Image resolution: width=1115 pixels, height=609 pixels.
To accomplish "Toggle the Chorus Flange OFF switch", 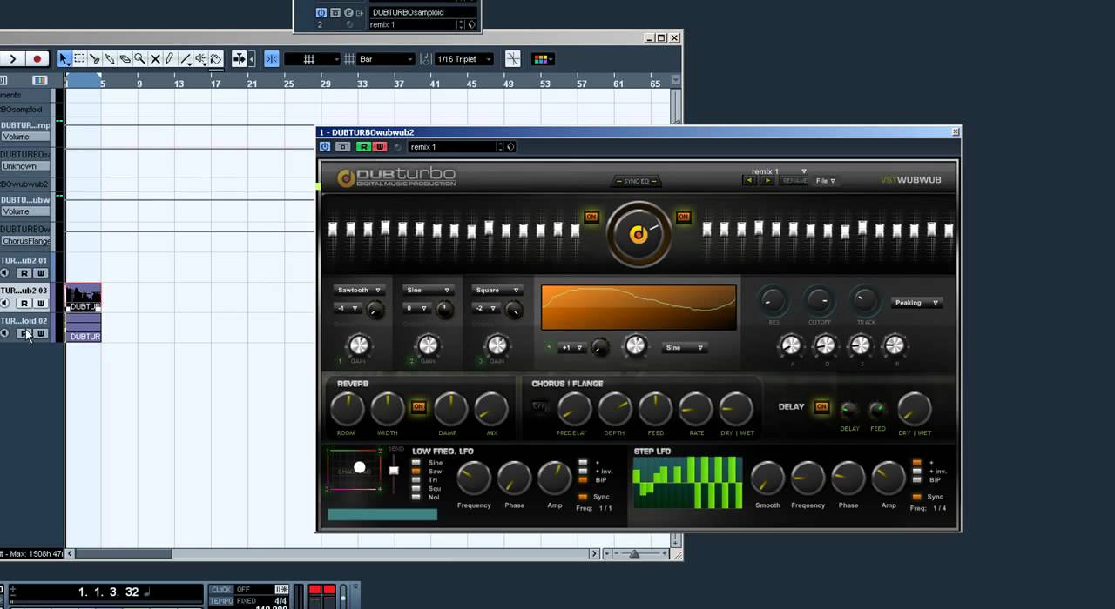I will tap(539, 406).
